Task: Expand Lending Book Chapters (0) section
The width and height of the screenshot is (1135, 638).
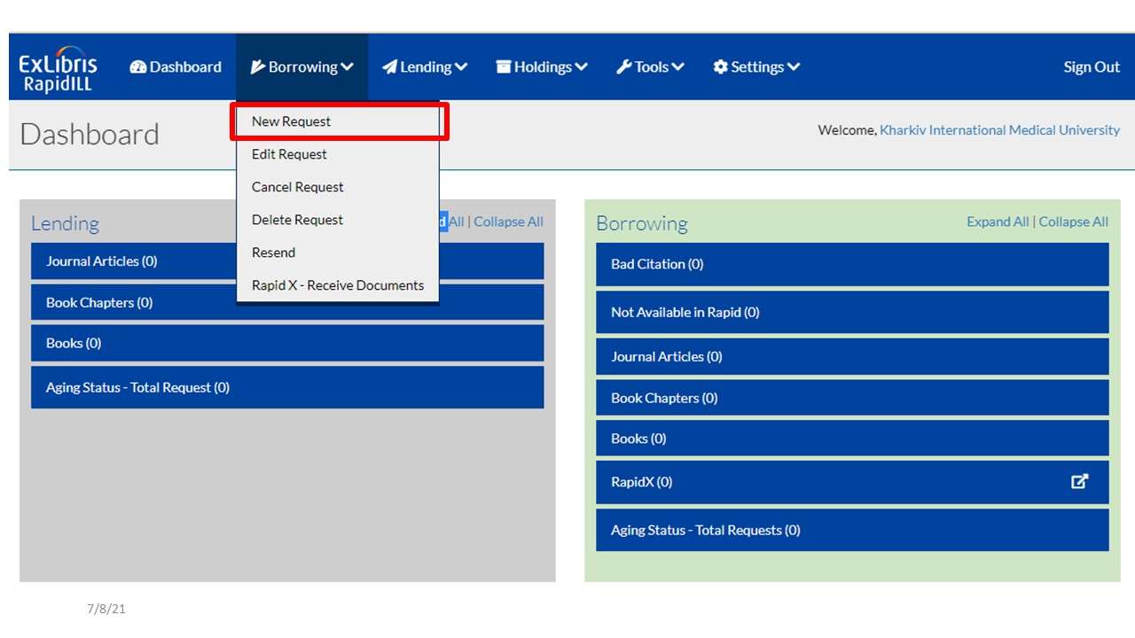Action: [287, 302]
